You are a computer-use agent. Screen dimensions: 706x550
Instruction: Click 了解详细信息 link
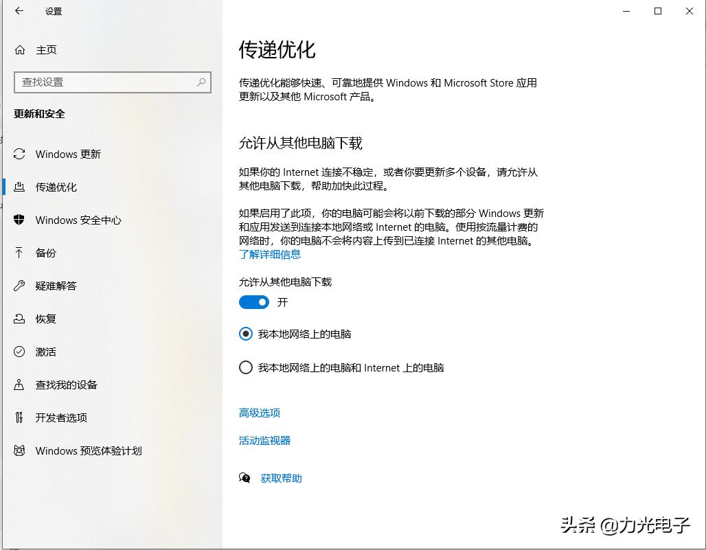(x=270, y=254)
